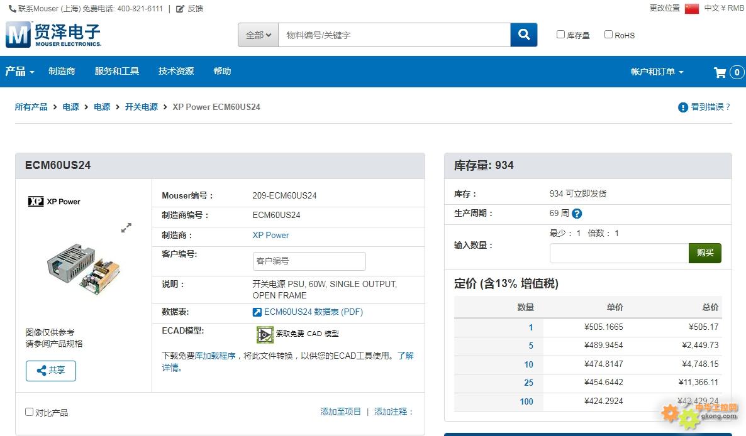Click the XP Power brand logo
Image resolution: width=746 pixels, height=436 pixels.
click(54, 202)
